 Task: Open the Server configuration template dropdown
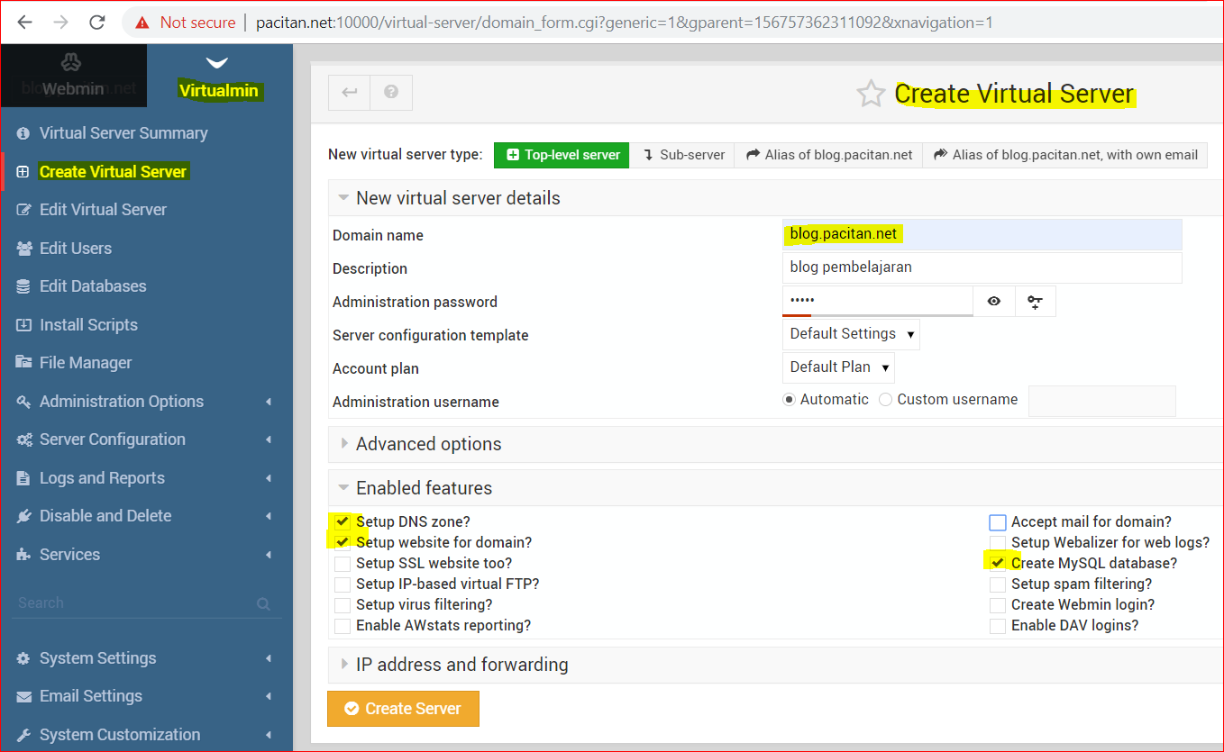(x=851, y=334)
